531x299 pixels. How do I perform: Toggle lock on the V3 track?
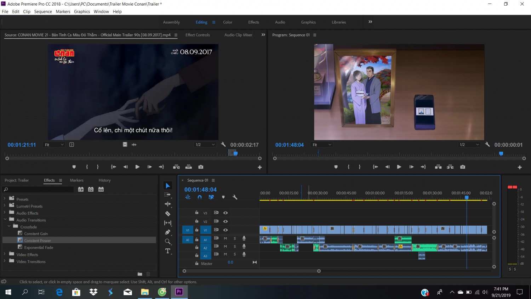tap(197, 213)
